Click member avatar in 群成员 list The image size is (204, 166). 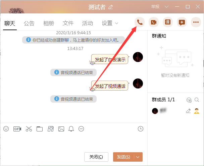[x=155, y=111]
